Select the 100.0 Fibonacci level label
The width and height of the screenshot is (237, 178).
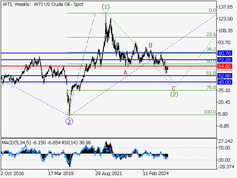[x=210, y=112]
